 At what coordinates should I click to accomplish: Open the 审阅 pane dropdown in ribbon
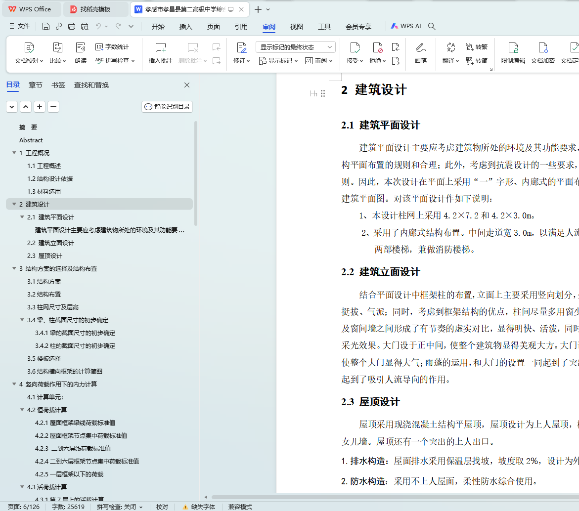point(318,60)
